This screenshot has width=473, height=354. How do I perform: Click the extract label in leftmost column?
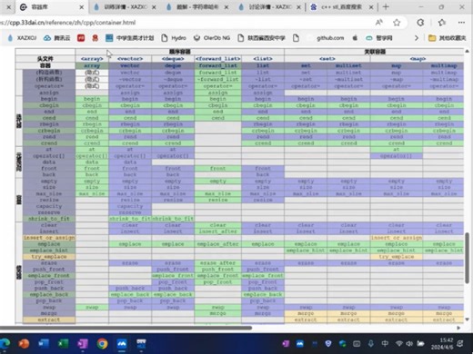click(x=49, y=320)
